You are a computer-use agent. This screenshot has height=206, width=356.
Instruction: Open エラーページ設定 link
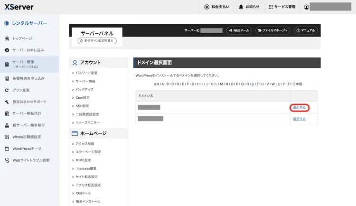88,152
